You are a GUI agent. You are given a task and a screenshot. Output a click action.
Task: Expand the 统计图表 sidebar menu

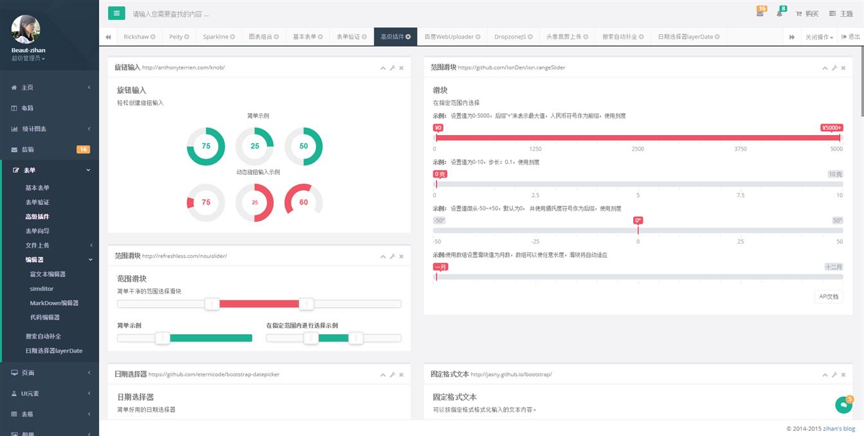50,129
